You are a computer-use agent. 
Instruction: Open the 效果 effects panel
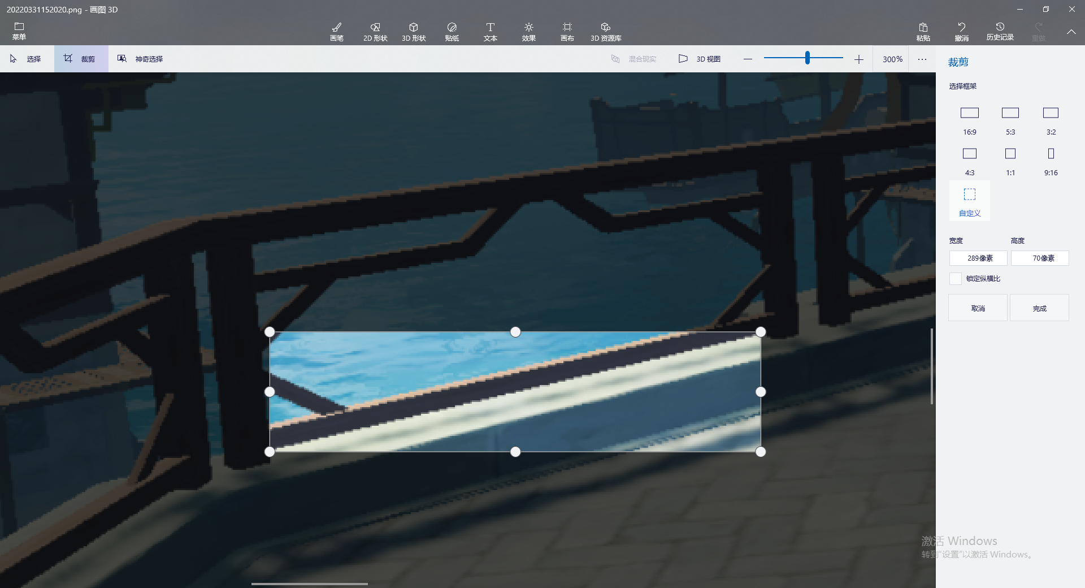click(x=529, y=32)
